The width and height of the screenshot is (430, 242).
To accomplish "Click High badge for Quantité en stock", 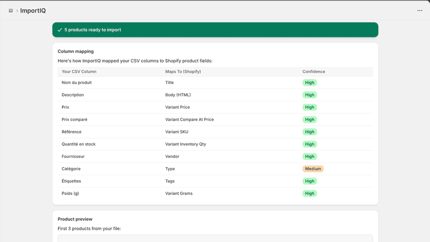I will (x=310, y=144).
